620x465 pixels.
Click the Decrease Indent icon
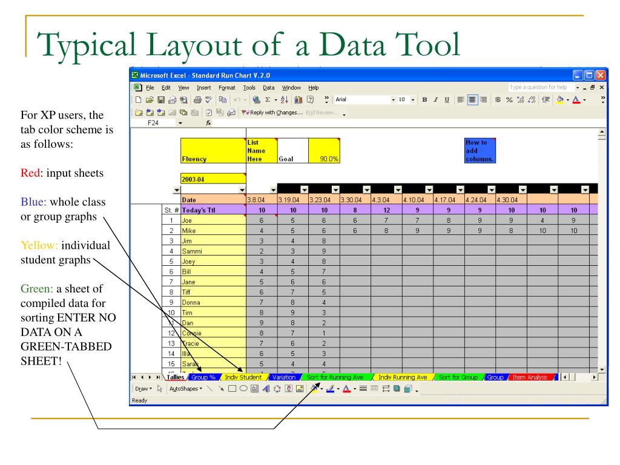546,100
